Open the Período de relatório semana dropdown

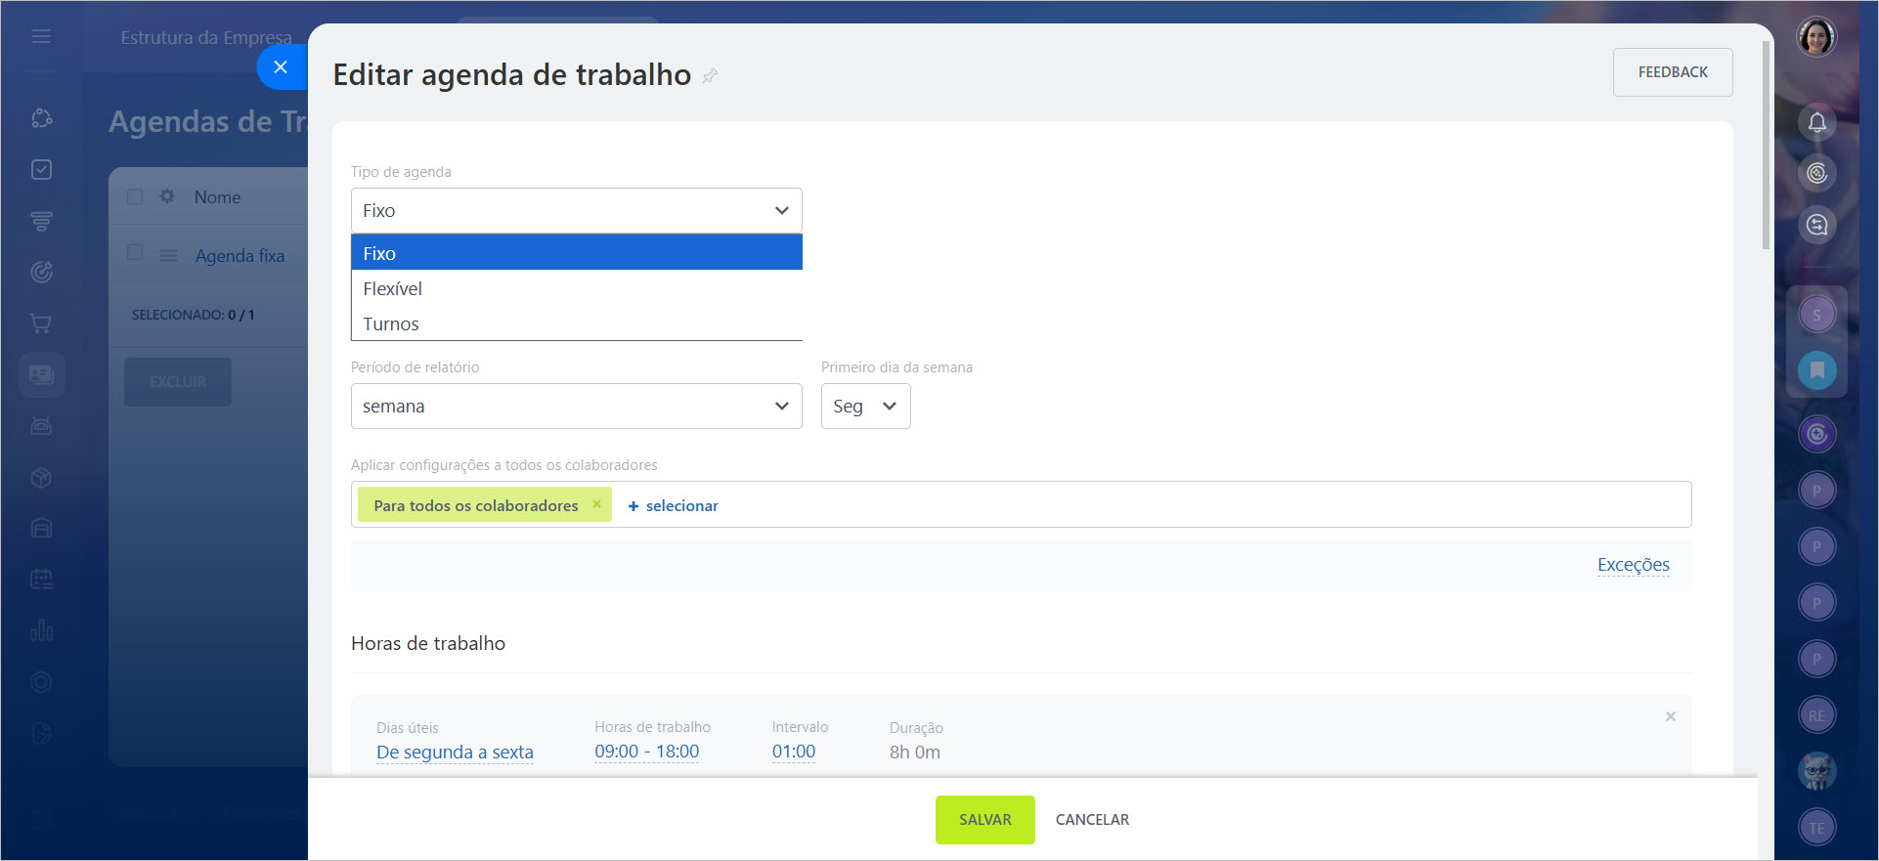tap(577, 406)
